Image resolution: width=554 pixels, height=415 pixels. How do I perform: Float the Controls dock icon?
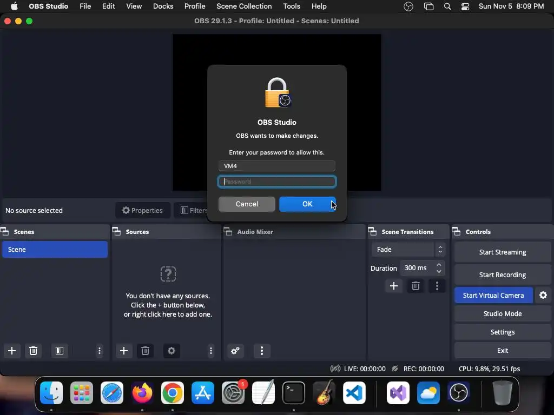pos(456,231)
